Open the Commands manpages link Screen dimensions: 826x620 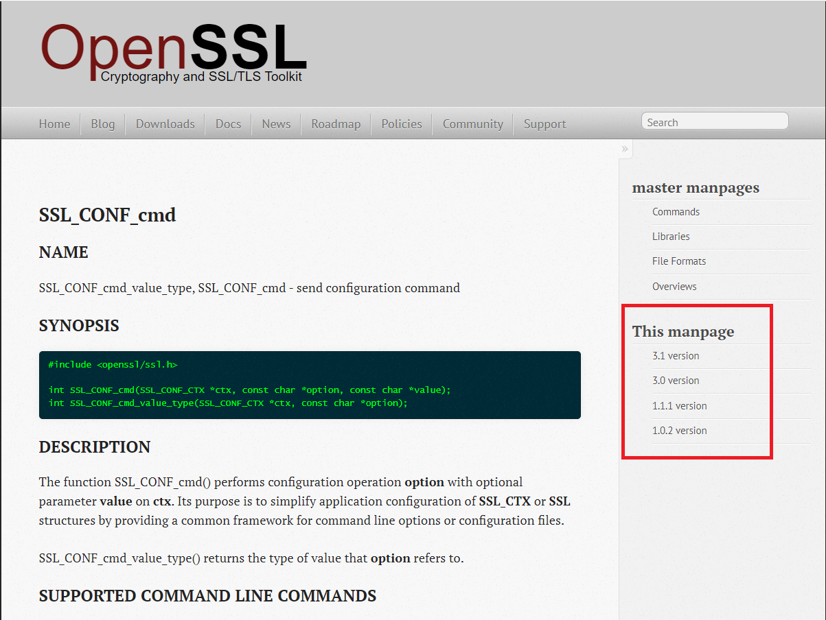coord(676,212)
